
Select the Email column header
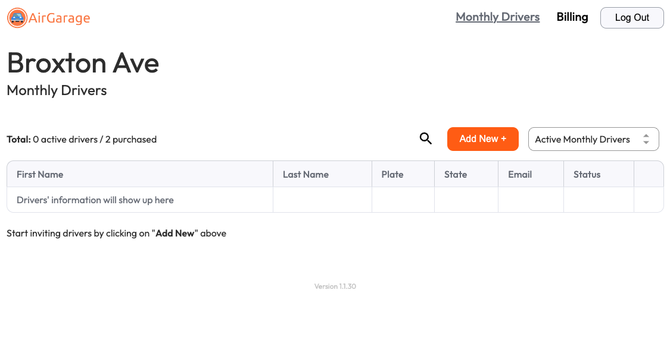pyautogui.click(x=520, y=174)
